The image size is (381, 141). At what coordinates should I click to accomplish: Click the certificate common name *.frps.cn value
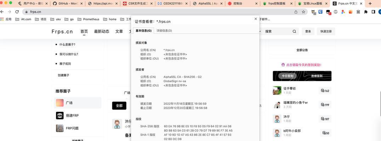[169, 50]
